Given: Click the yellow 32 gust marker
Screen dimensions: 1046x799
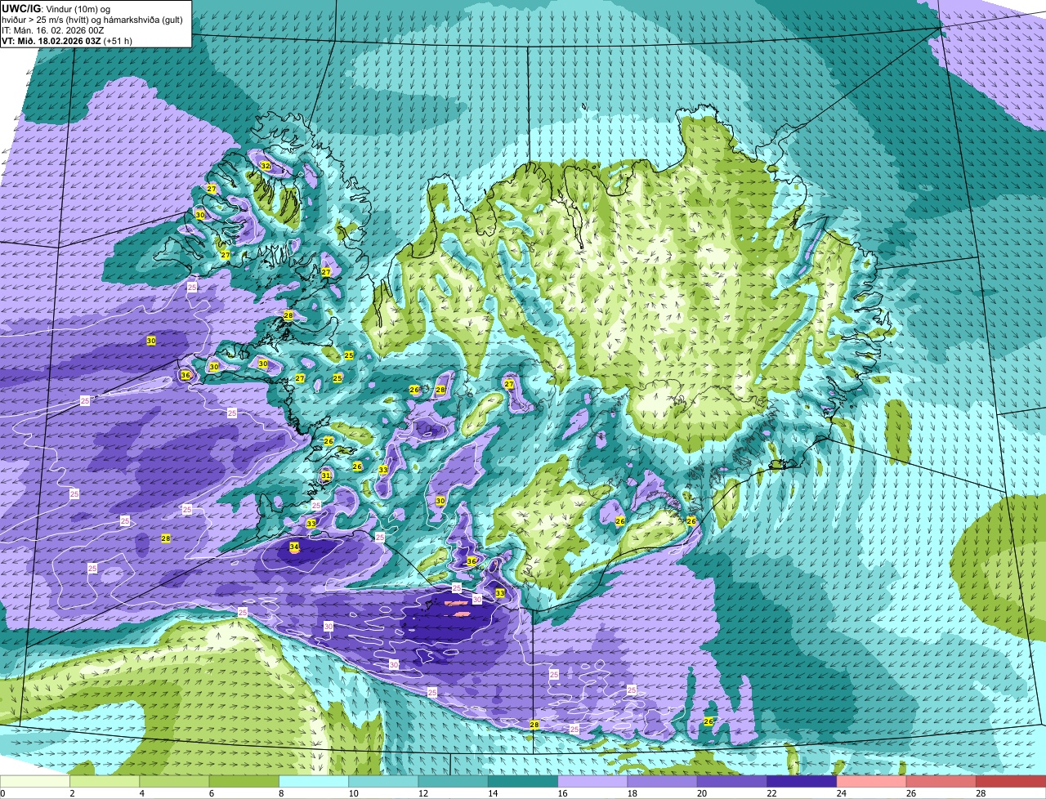Looking at the screenshot, I should coord(265,166).
